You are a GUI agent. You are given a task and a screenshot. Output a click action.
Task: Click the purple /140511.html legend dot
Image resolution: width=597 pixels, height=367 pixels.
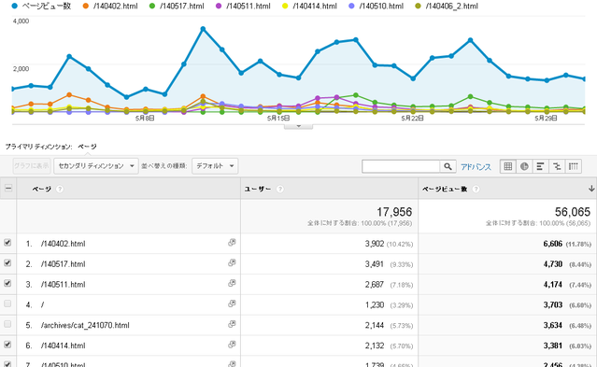pos(219,6)
